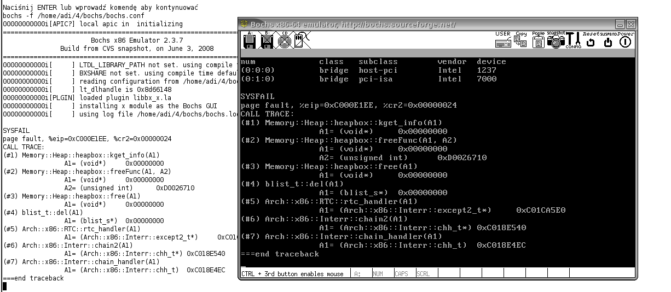
Task: Click the USER keyboard shortcut icon
Action: pyautogui.click(x=502, y=40)
